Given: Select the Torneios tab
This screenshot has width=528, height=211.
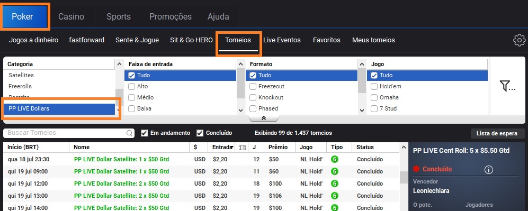Looking at the screenshot, I should [238, 40].
